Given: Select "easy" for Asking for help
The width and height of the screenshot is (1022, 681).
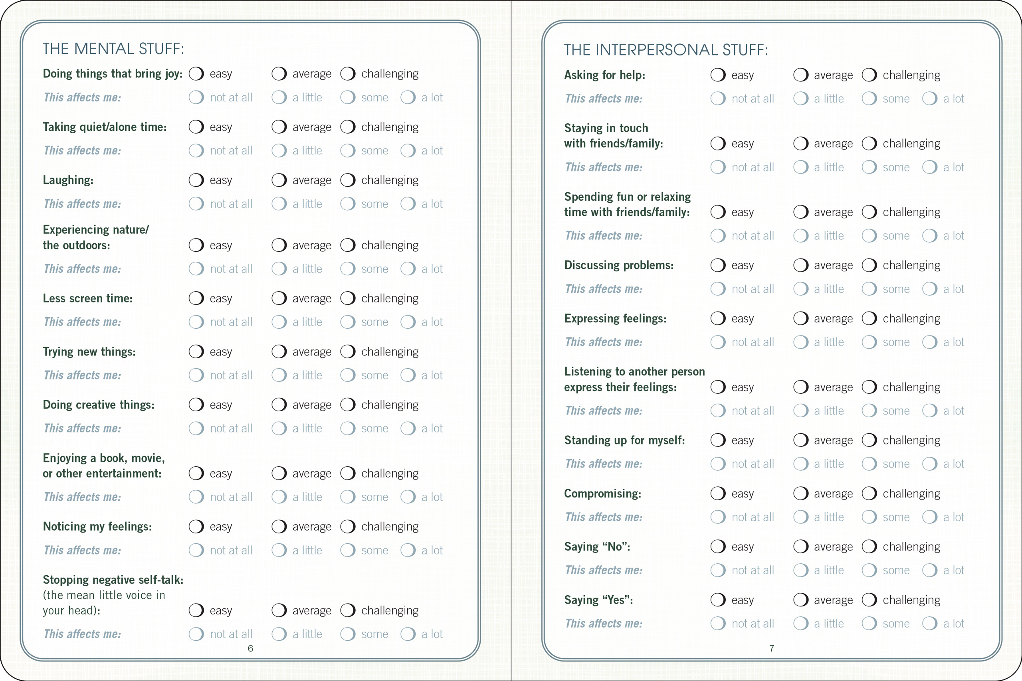Looking at the screenshot, I should click(x=717, y=75).
